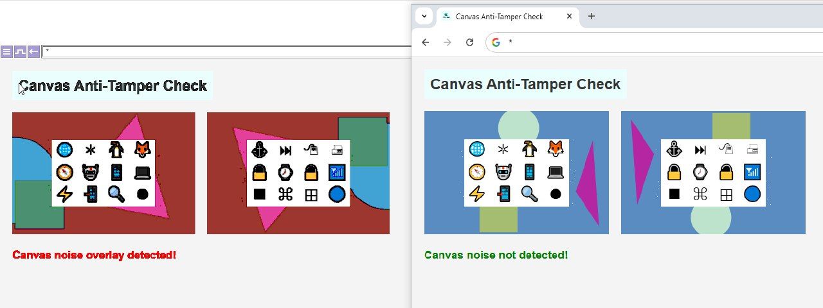Go back in Chrome
823x308 pixels.
[x=425, y=42]
